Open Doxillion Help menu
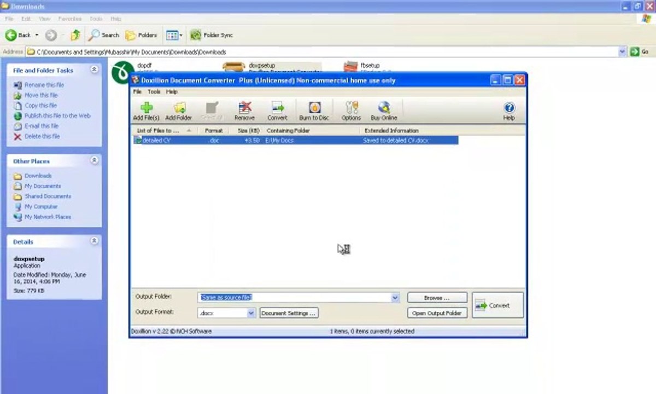 pos(172,92)
